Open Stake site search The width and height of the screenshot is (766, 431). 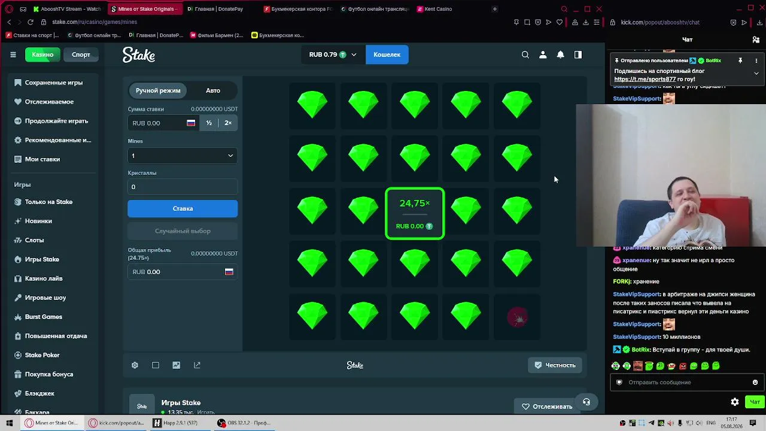[525, 54]
